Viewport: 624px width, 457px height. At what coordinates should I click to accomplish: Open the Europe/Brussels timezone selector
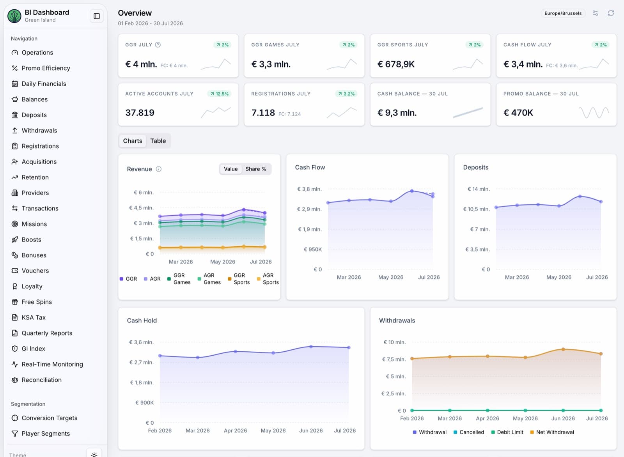pyautogui.click(x=563, y=13)
